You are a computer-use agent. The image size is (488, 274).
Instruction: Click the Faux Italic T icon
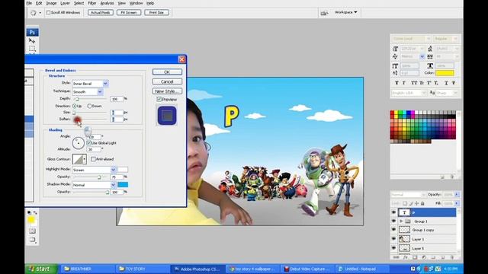click(403, 83)
